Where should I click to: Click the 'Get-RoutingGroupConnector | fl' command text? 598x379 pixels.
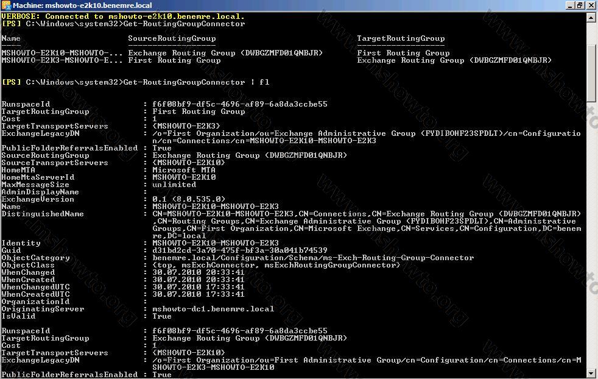197,82
